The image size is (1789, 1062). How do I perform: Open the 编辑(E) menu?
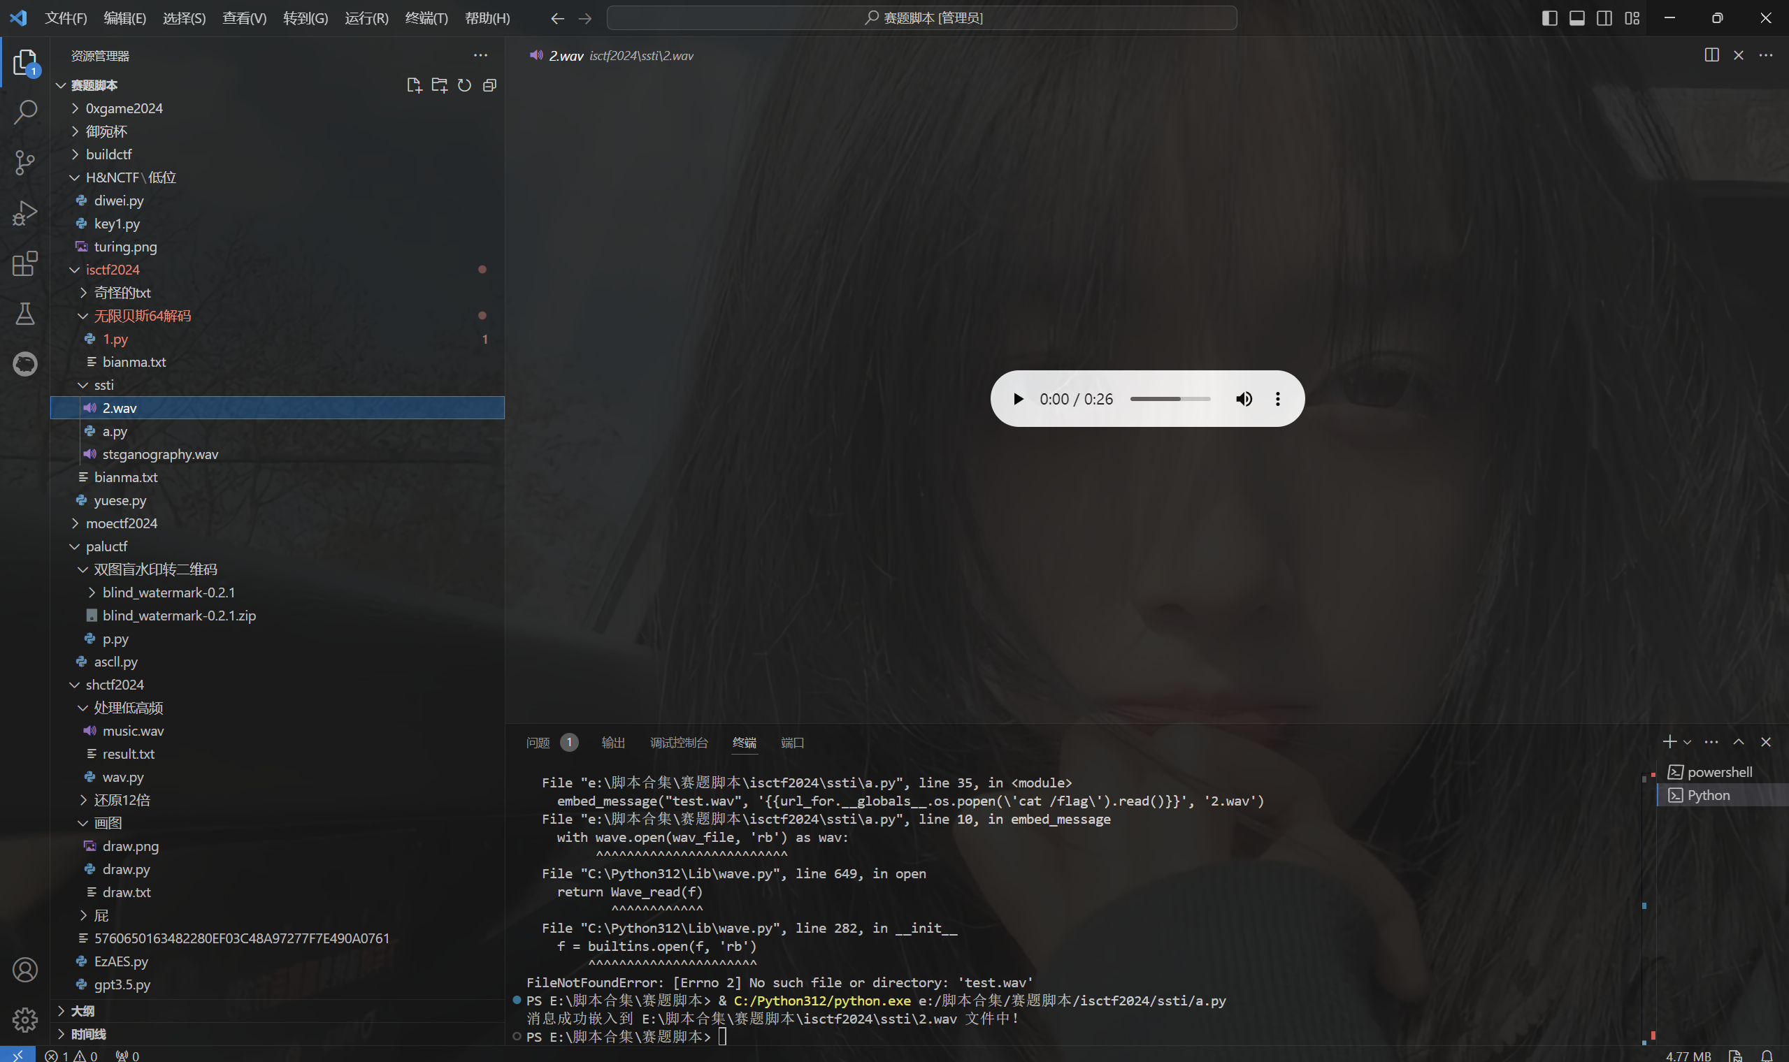tap(125, 18)
